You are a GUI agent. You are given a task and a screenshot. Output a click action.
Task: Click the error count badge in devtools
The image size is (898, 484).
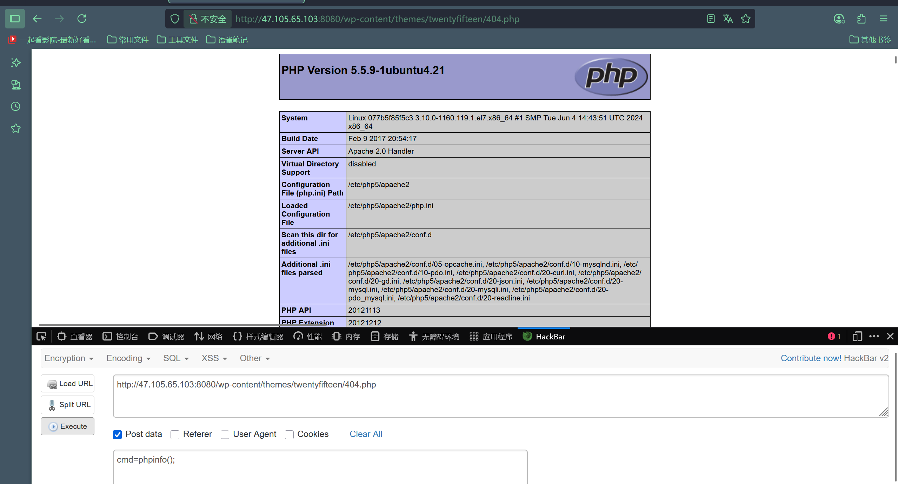pos(834,337)
